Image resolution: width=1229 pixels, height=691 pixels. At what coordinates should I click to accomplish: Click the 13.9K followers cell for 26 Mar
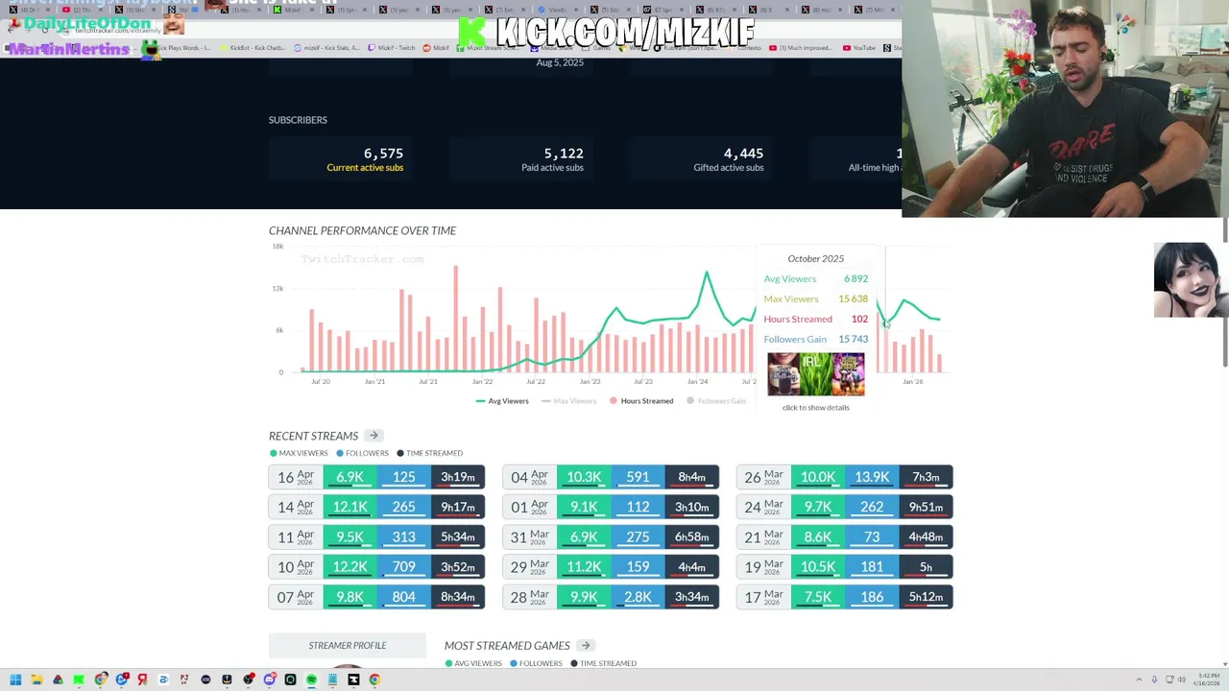pyautogui.click(x=872, y=477)
